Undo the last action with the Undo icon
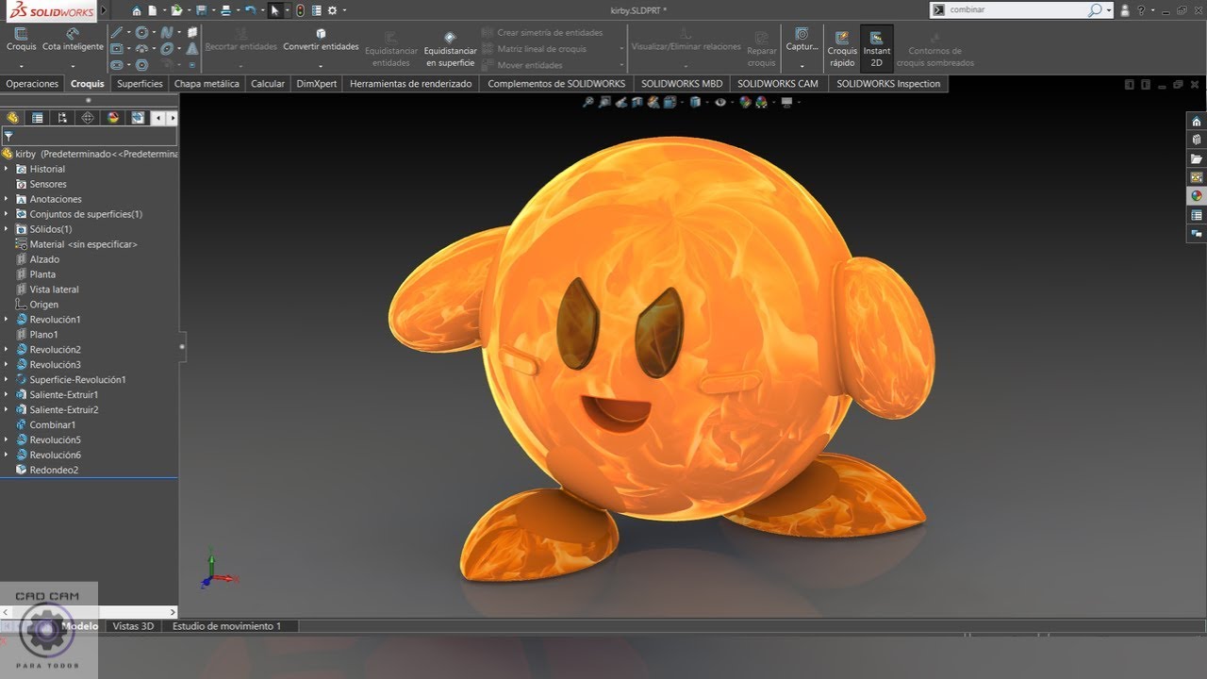Screen dimensions: 1207x679 click(250, 10)
